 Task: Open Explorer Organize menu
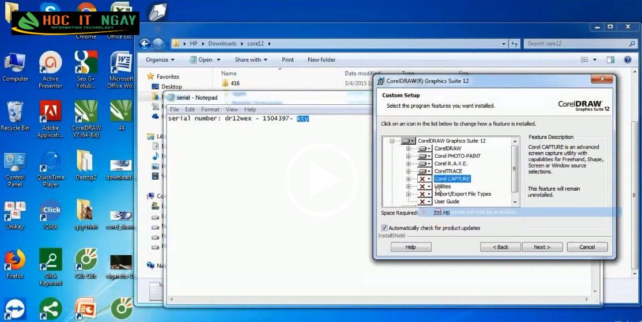pos(160,60)
